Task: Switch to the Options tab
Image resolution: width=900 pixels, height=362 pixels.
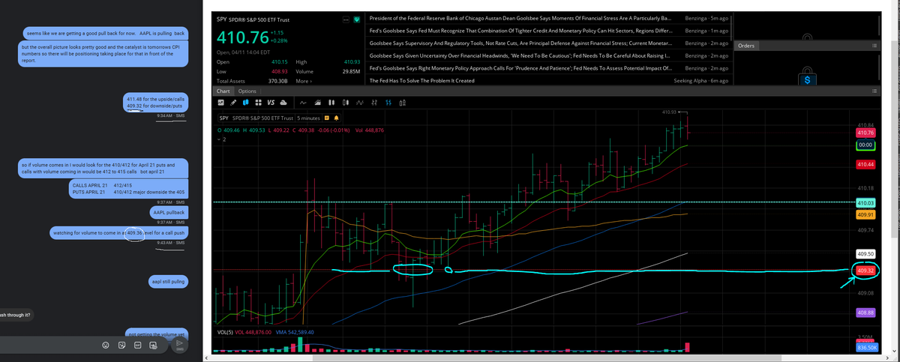Action: [x=247, y=91]
